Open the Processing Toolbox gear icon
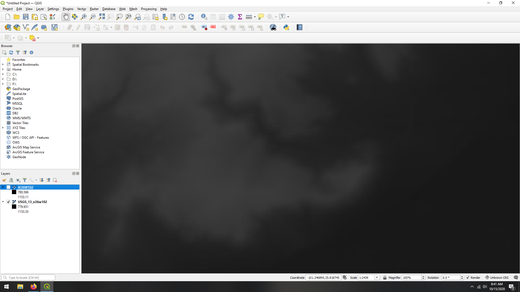Image resolution: width=520 pixels, height=292 pixels. pos(231,17)
